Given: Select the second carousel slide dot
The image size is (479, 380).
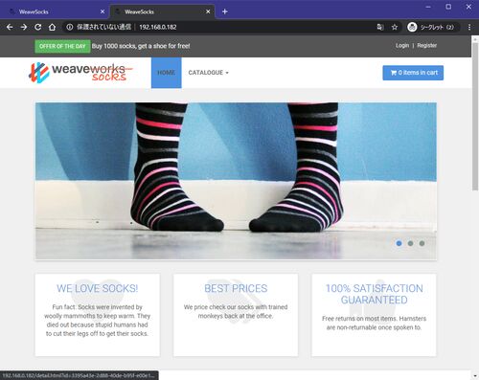Looking at the screenshot, I should coord(410,243).
